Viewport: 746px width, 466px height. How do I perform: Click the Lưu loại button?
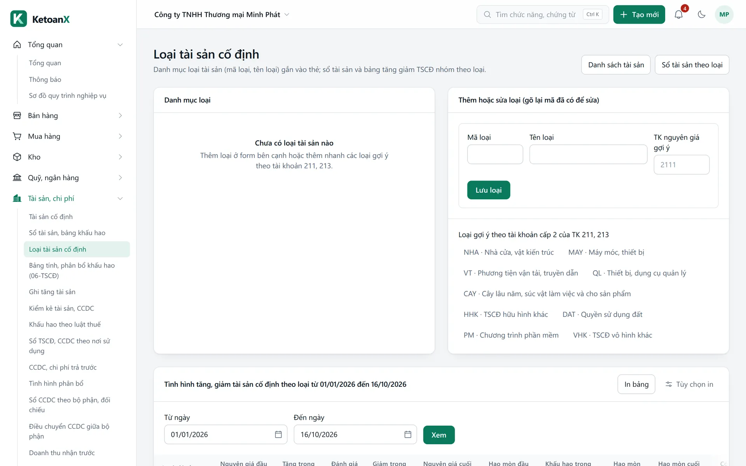(x=488, y=190)
